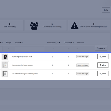Open The adventure begins Framed poster thumbnail
The width and height of the screenshot is (111, 111).
pos(5,74)
